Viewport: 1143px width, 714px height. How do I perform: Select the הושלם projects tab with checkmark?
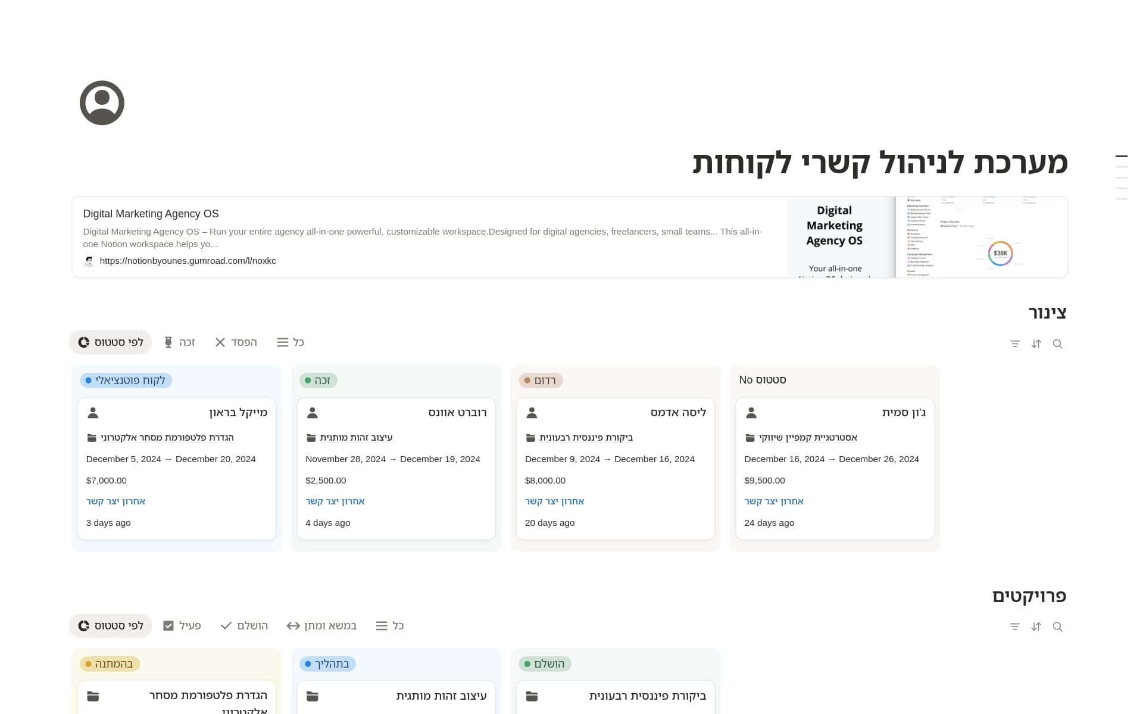(244, 626)
